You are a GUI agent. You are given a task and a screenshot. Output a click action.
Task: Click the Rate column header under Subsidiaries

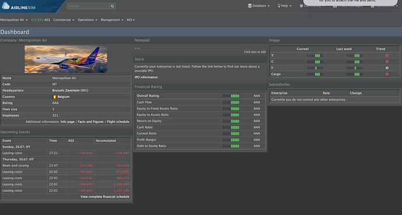click(326, 93)
